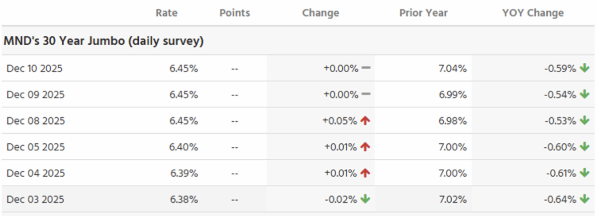Click the YOY Change column header

tap(533, 13)
